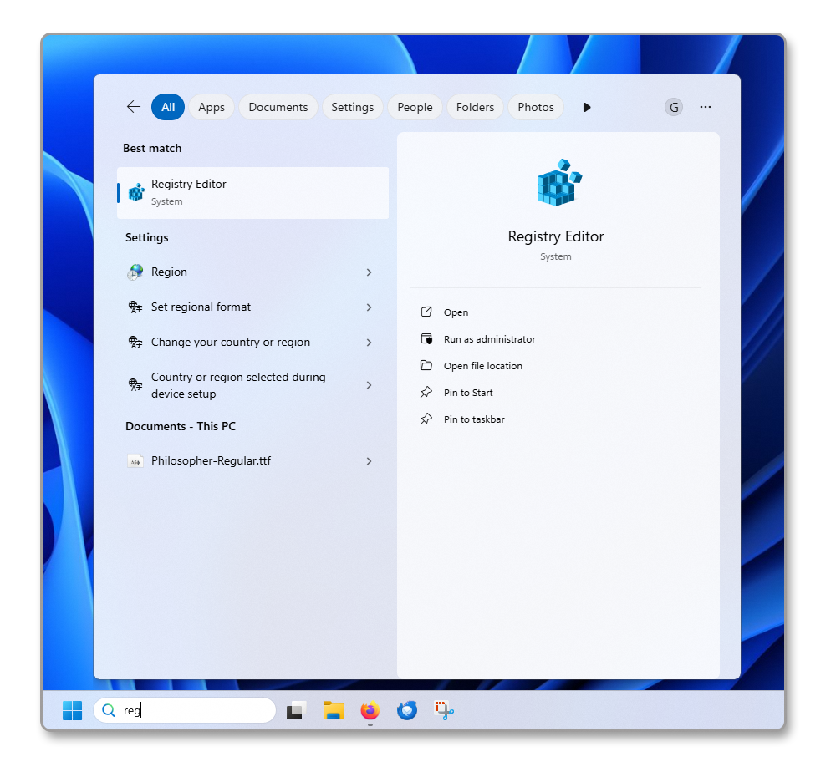Open Firefox from the taskbar

click(370, 711)
